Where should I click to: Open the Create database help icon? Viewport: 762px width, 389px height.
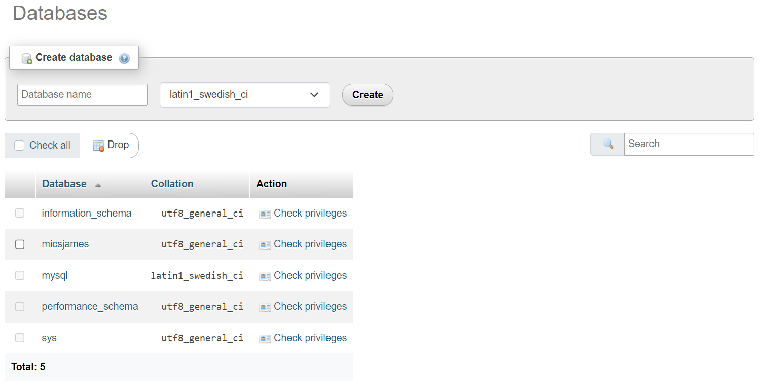(x=124, y=58)
